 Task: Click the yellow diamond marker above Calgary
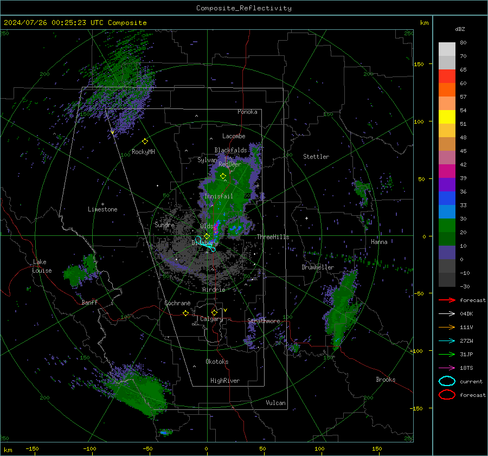coord(214,312)
